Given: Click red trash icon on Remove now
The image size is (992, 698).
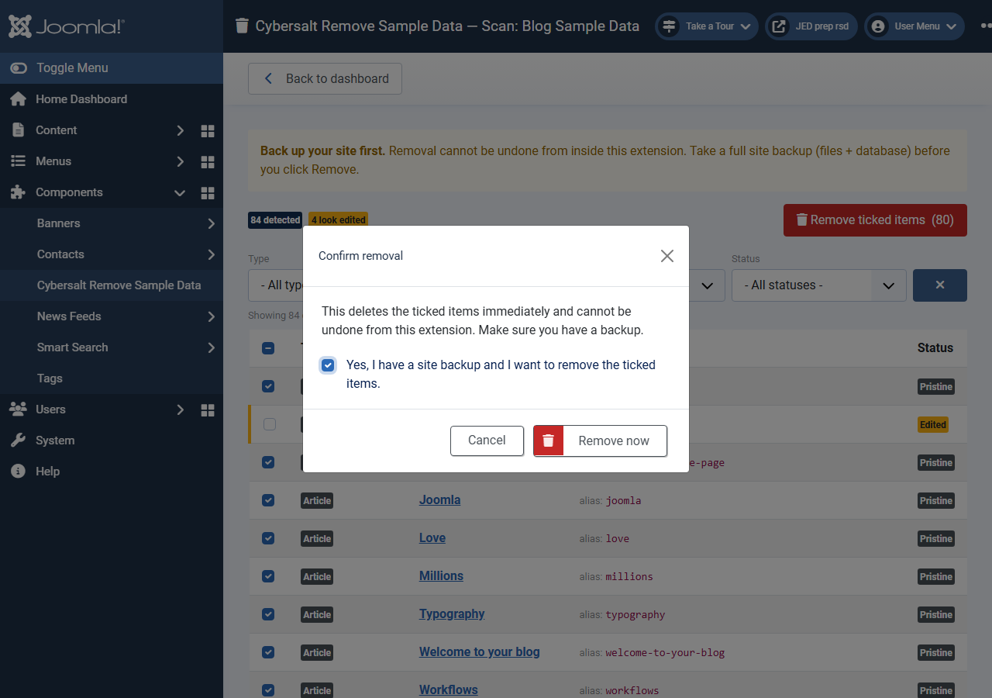Looking at the screenshot, I should point(549,441).
